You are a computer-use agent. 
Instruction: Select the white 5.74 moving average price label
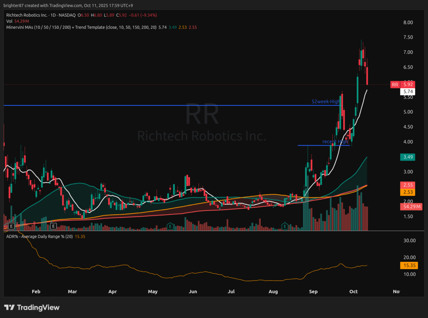(407, 91)
